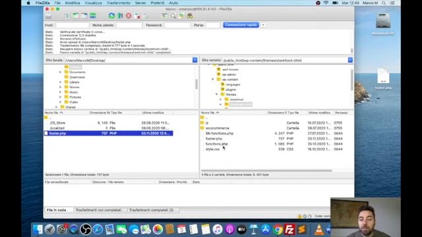
Task: Expand the storefront remote folder
Action: [221, 99]
